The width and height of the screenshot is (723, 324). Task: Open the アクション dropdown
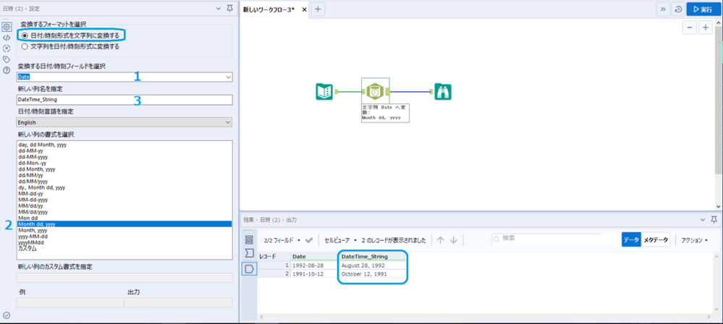pyautogui.click(x=694, y=240)
